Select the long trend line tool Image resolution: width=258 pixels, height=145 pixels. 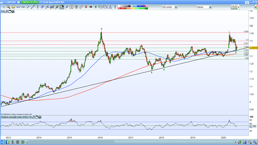[x=33, y=7]
